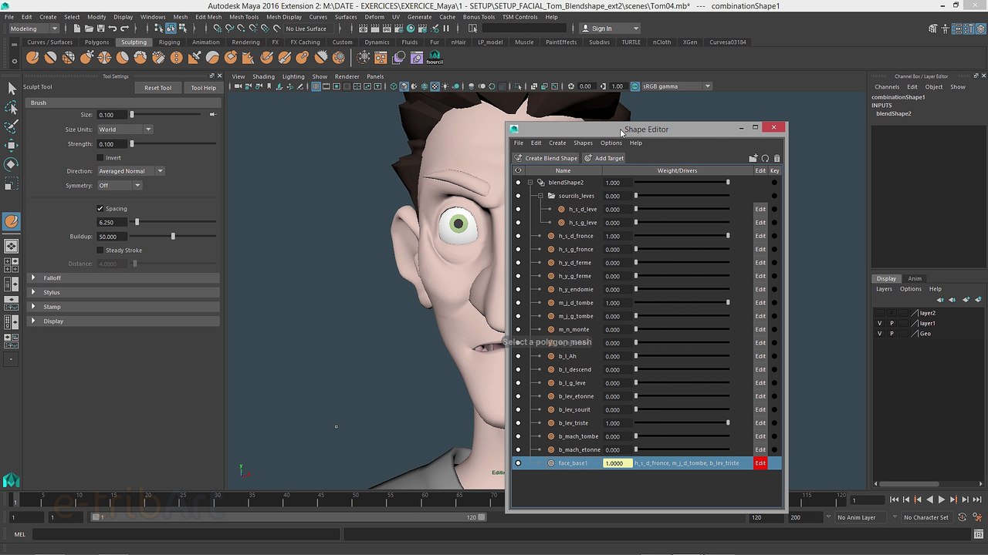Open the Size Units World dropdown
The width and height of the screenshot is (988, 555).
point(125,129)
